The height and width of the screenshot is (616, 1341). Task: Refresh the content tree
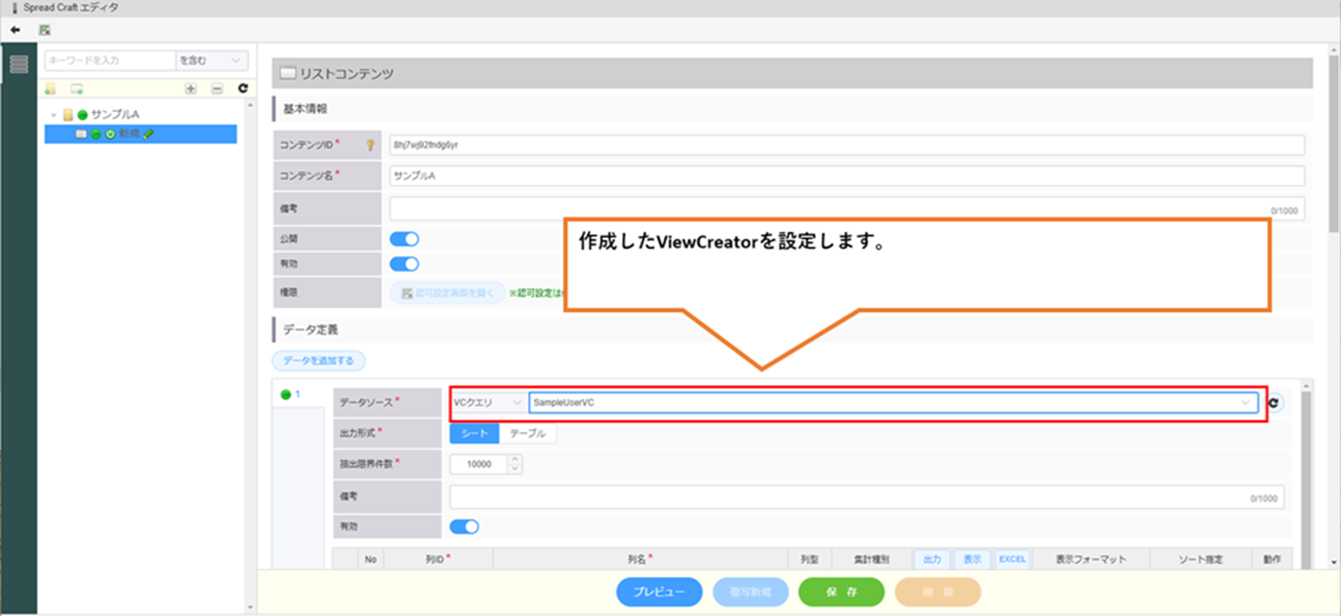(x=243, y=88)
